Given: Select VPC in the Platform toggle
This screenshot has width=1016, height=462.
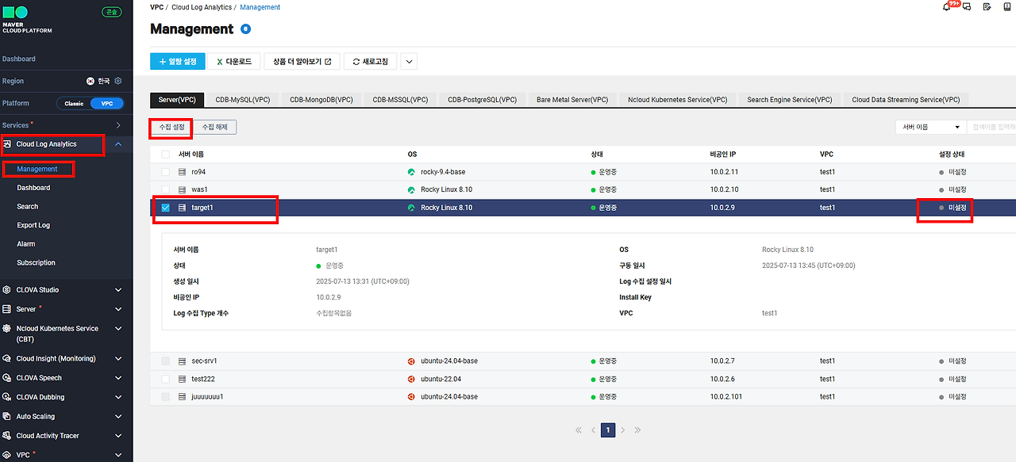Looking at the screenshot, I should 106,103.
